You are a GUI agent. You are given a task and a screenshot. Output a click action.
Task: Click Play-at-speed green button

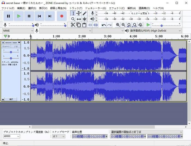[x=148, y=25]
